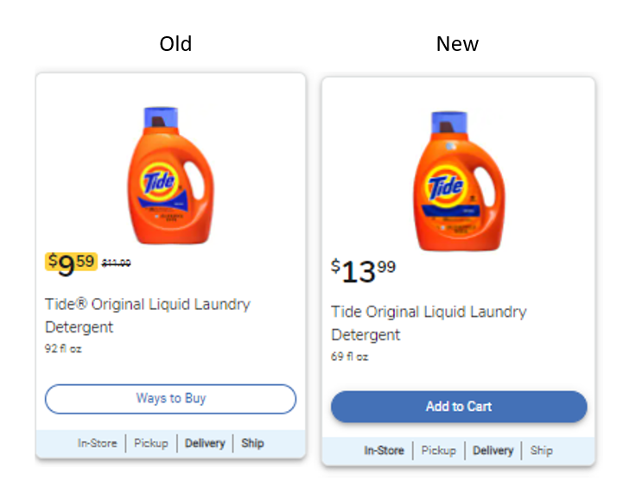Select Pickup option in the New card
Screen dimensions: 636x487
click(438, 451)
